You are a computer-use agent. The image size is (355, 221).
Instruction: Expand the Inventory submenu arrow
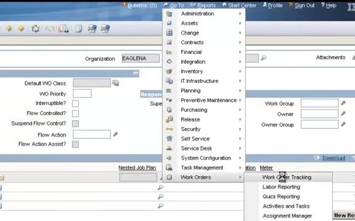click(240, 71)
